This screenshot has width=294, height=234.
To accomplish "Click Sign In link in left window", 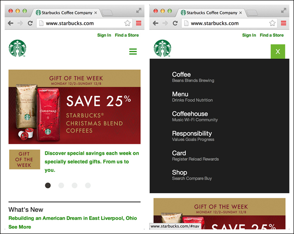I will point(104,35).
